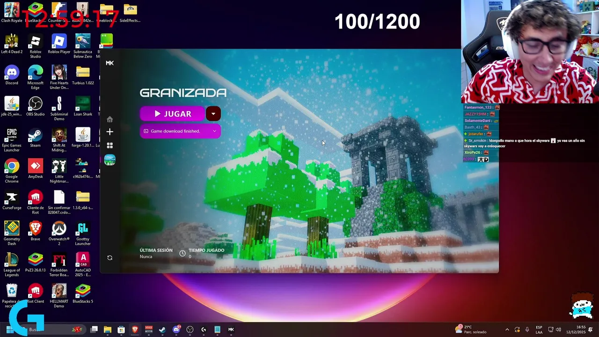
Task: Open OBS Studio desktop shortcut
Action: [35, 107]
